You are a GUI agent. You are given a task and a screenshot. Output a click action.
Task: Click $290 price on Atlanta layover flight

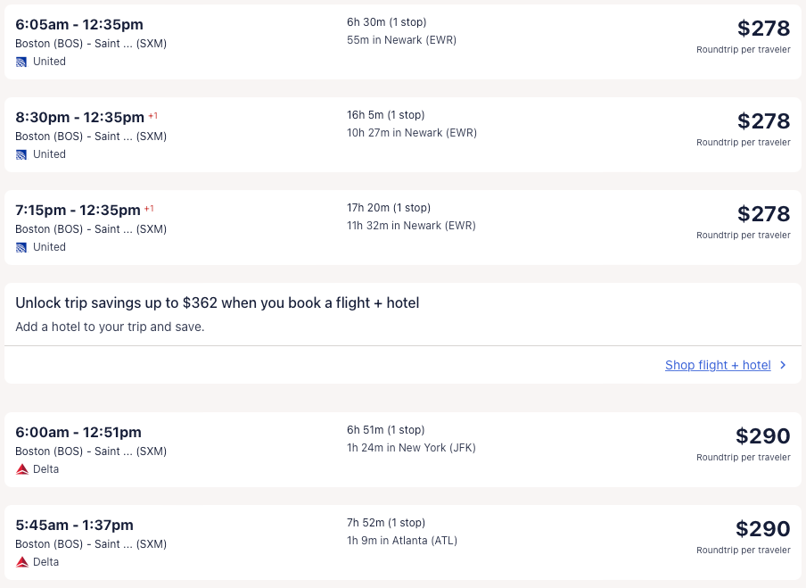point(762,528)
